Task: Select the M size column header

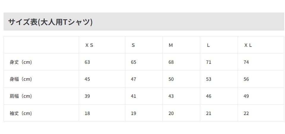Action: (171, 45)
